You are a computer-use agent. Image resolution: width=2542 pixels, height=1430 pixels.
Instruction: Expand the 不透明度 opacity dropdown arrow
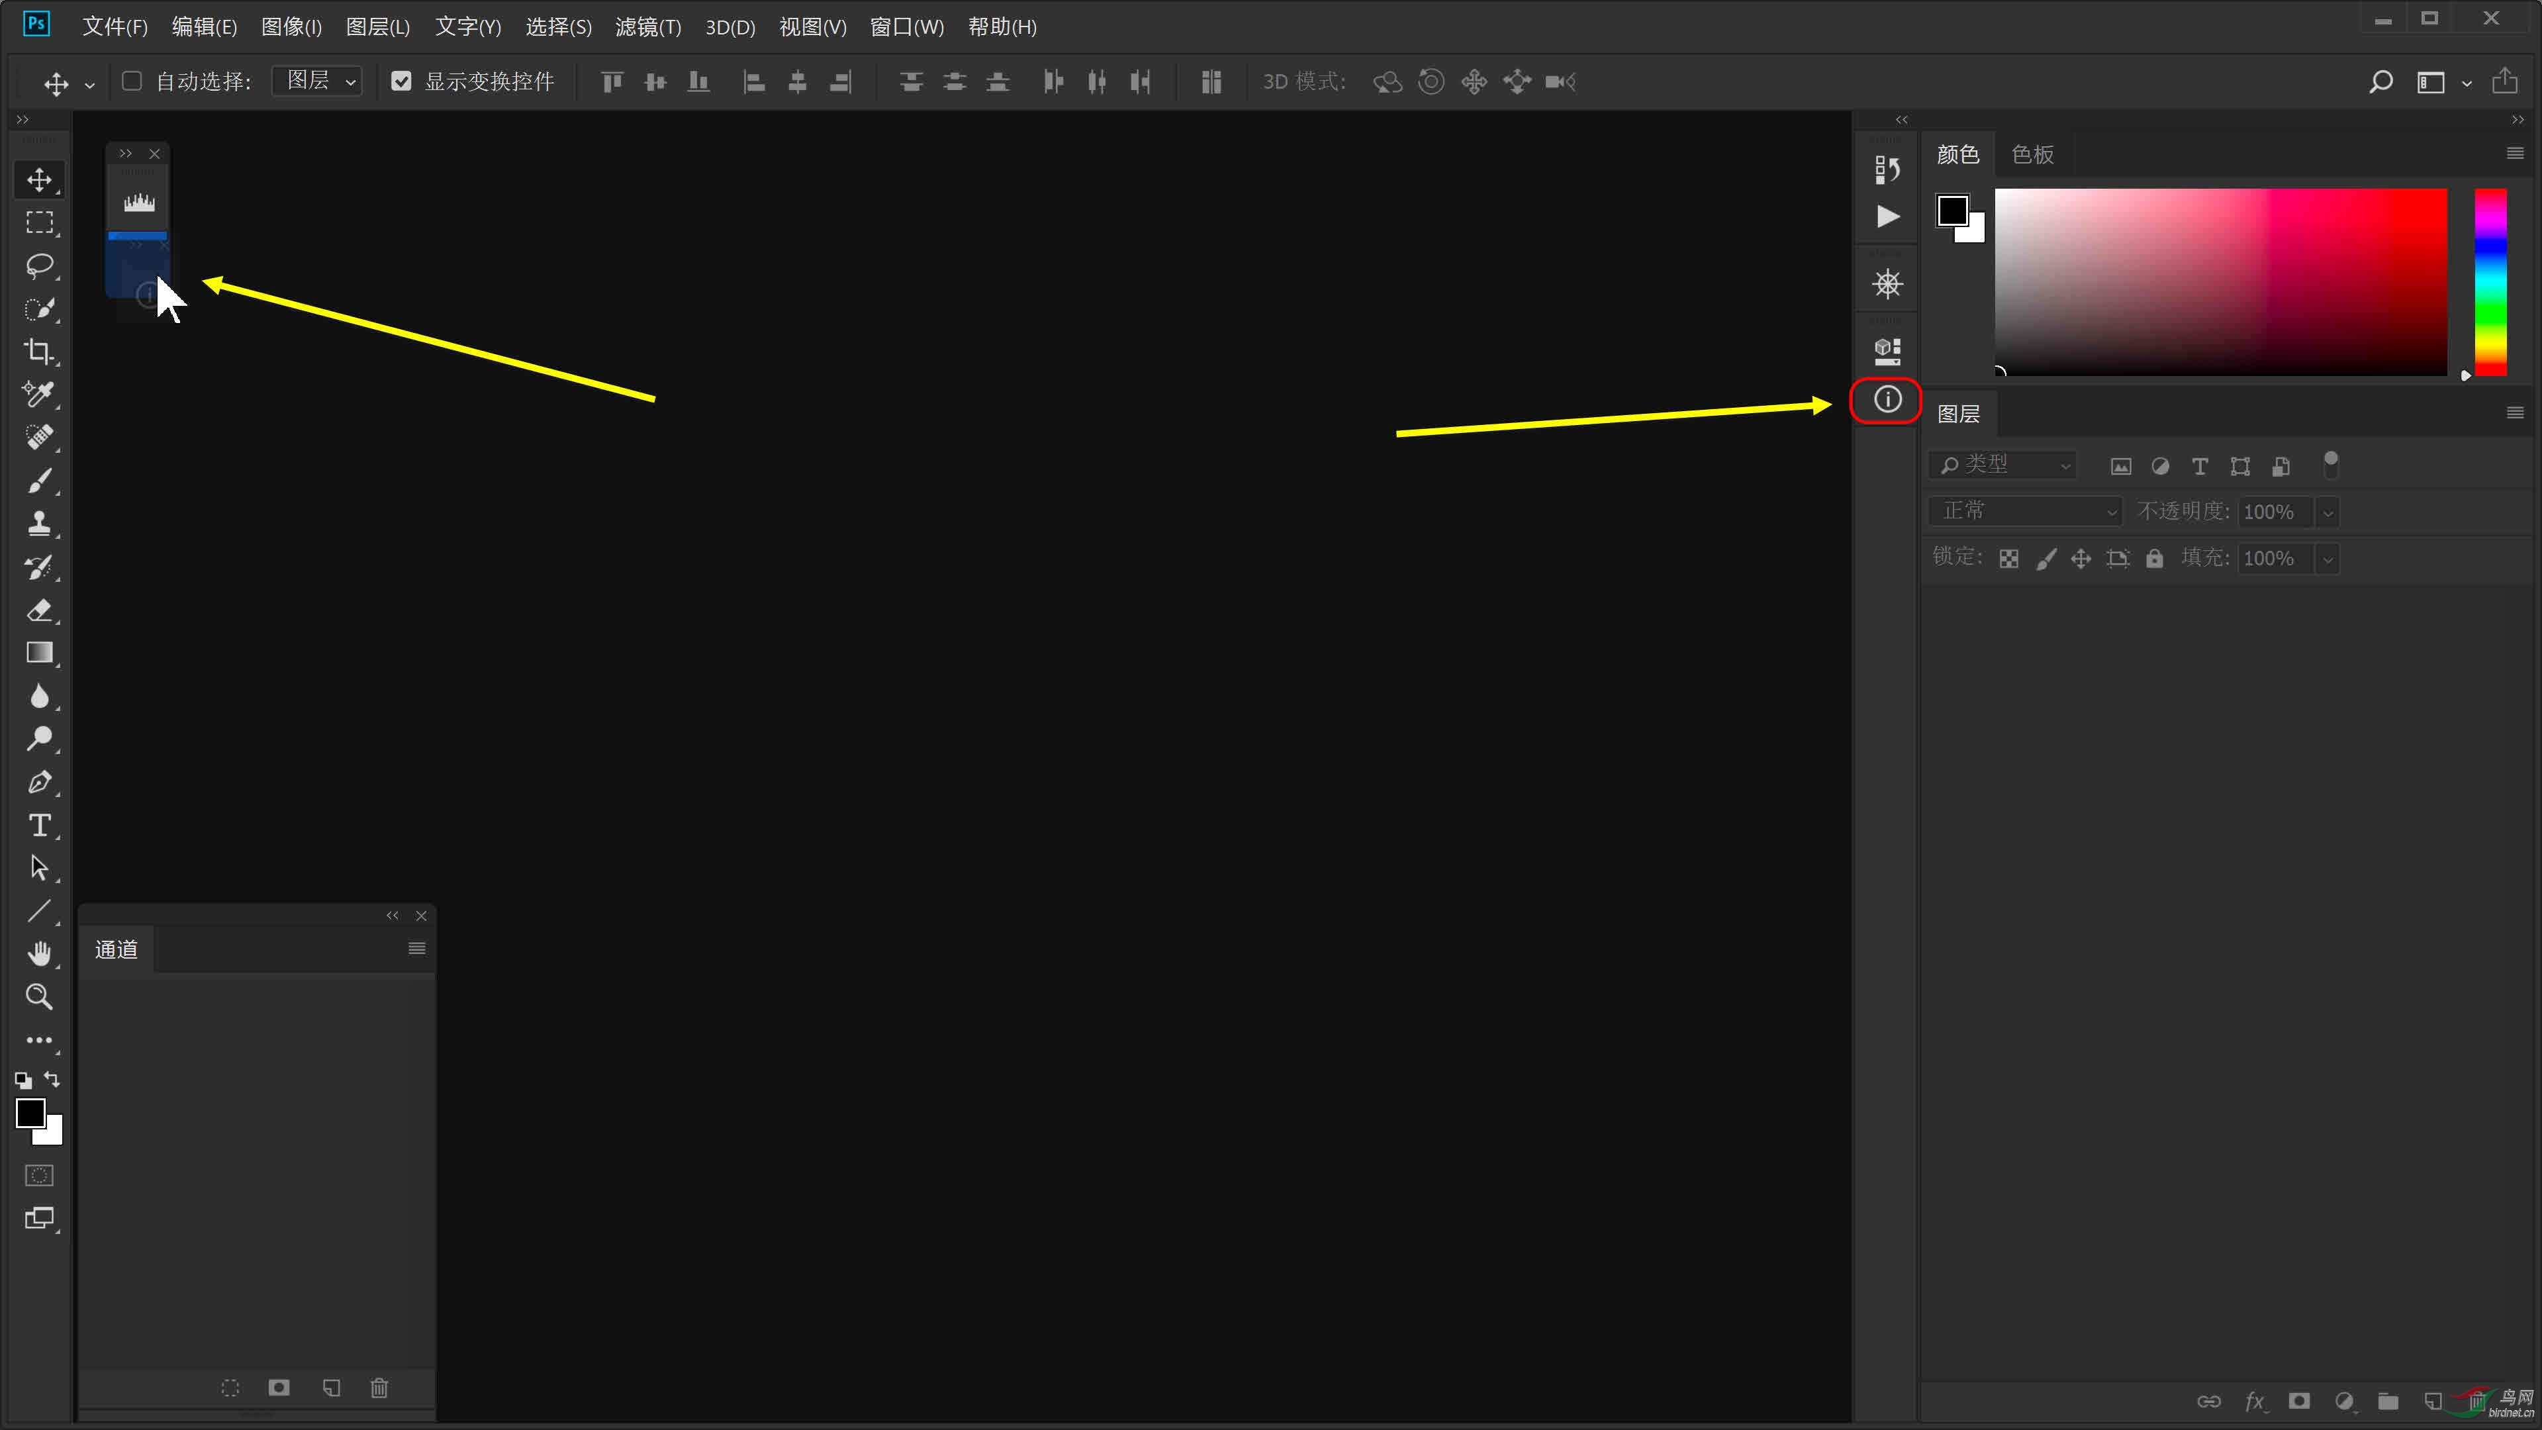pos(2328,512)
